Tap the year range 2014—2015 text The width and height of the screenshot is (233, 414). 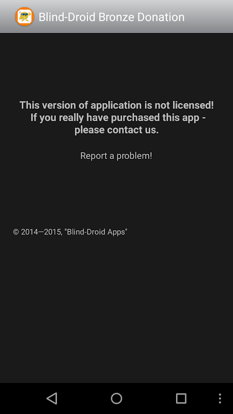click(x=41, y=232)
